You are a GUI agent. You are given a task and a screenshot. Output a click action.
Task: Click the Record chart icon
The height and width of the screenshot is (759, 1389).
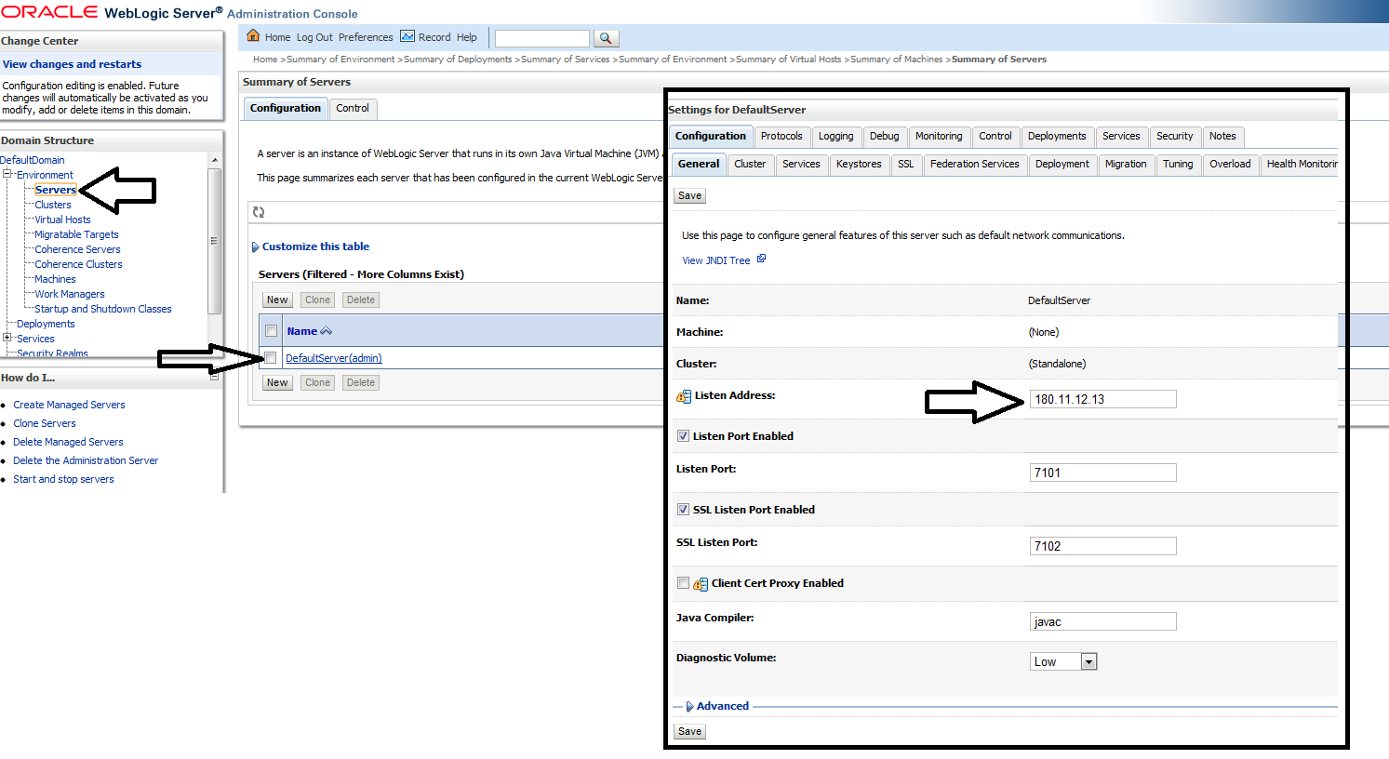(407, 36)
